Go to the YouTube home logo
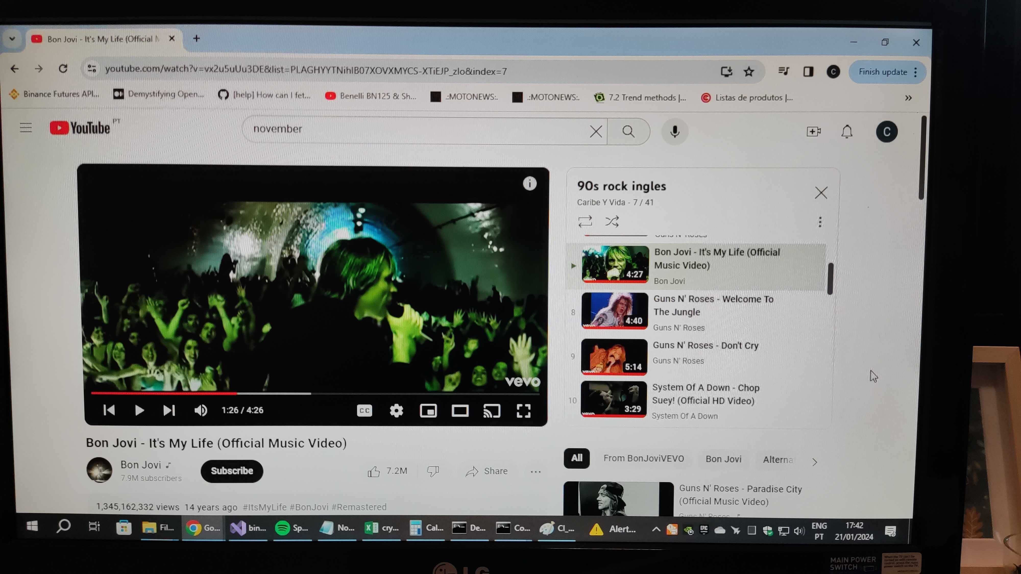The image size is (1021, 574). pos(80,128)
